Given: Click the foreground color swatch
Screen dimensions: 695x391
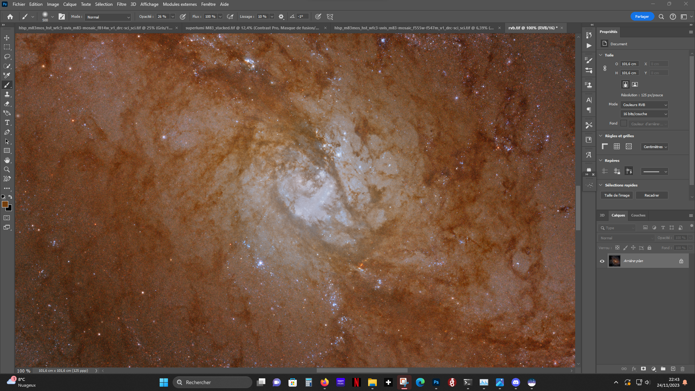Looking at the screenshot, I should coord(5,204).
